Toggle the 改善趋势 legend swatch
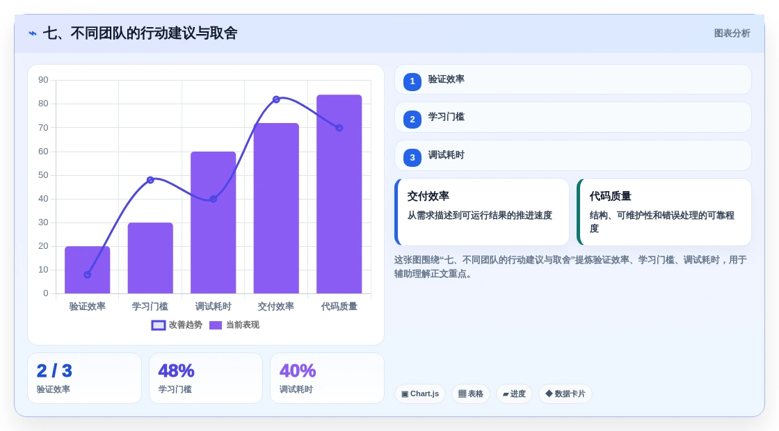 [159, 325]
